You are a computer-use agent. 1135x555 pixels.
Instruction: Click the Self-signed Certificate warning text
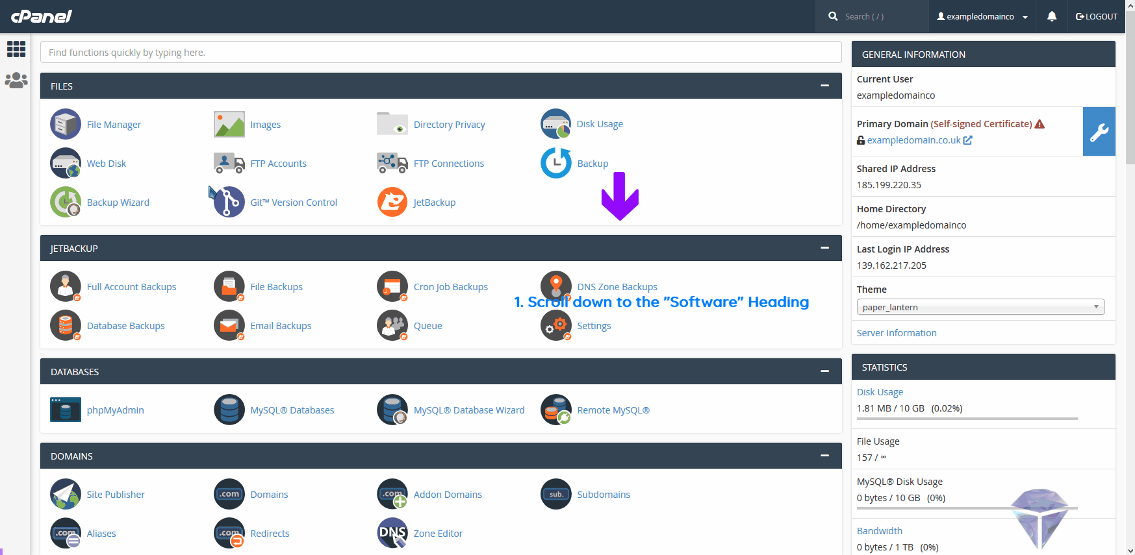pos(982,124)
